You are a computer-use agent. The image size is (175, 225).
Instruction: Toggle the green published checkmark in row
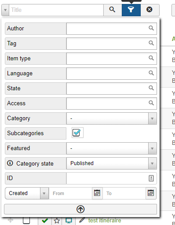click(x=45, y=221)
